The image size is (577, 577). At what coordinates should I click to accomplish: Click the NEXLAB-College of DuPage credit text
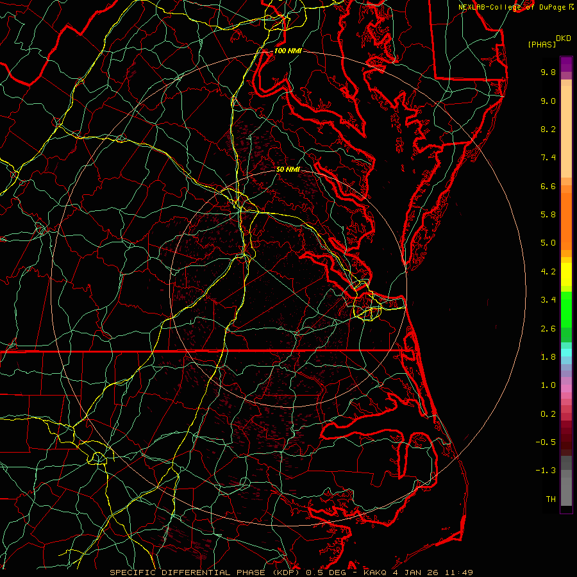(512, 7)
